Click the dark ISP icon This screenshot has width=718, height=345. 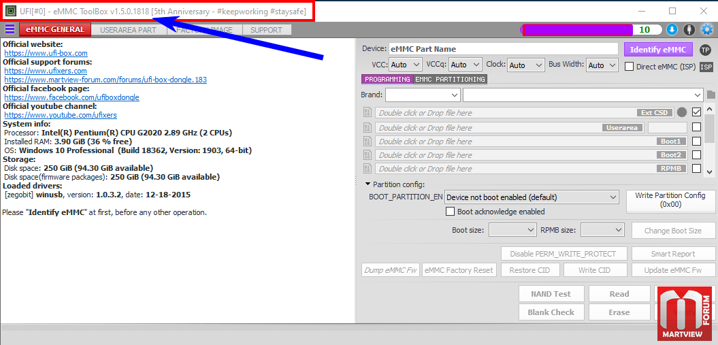click(x=706, y=67)
